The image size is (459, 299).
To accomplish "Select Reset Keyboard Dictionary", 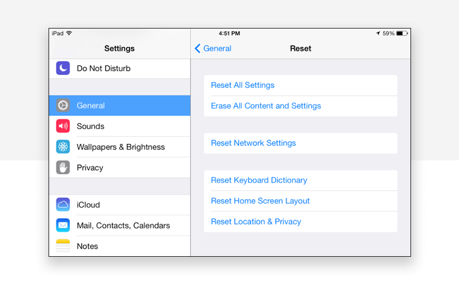I will 301,180.
